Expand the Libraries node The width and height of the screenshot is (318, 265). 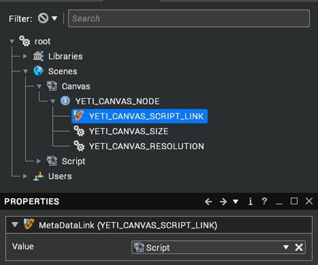coord(25,56)
